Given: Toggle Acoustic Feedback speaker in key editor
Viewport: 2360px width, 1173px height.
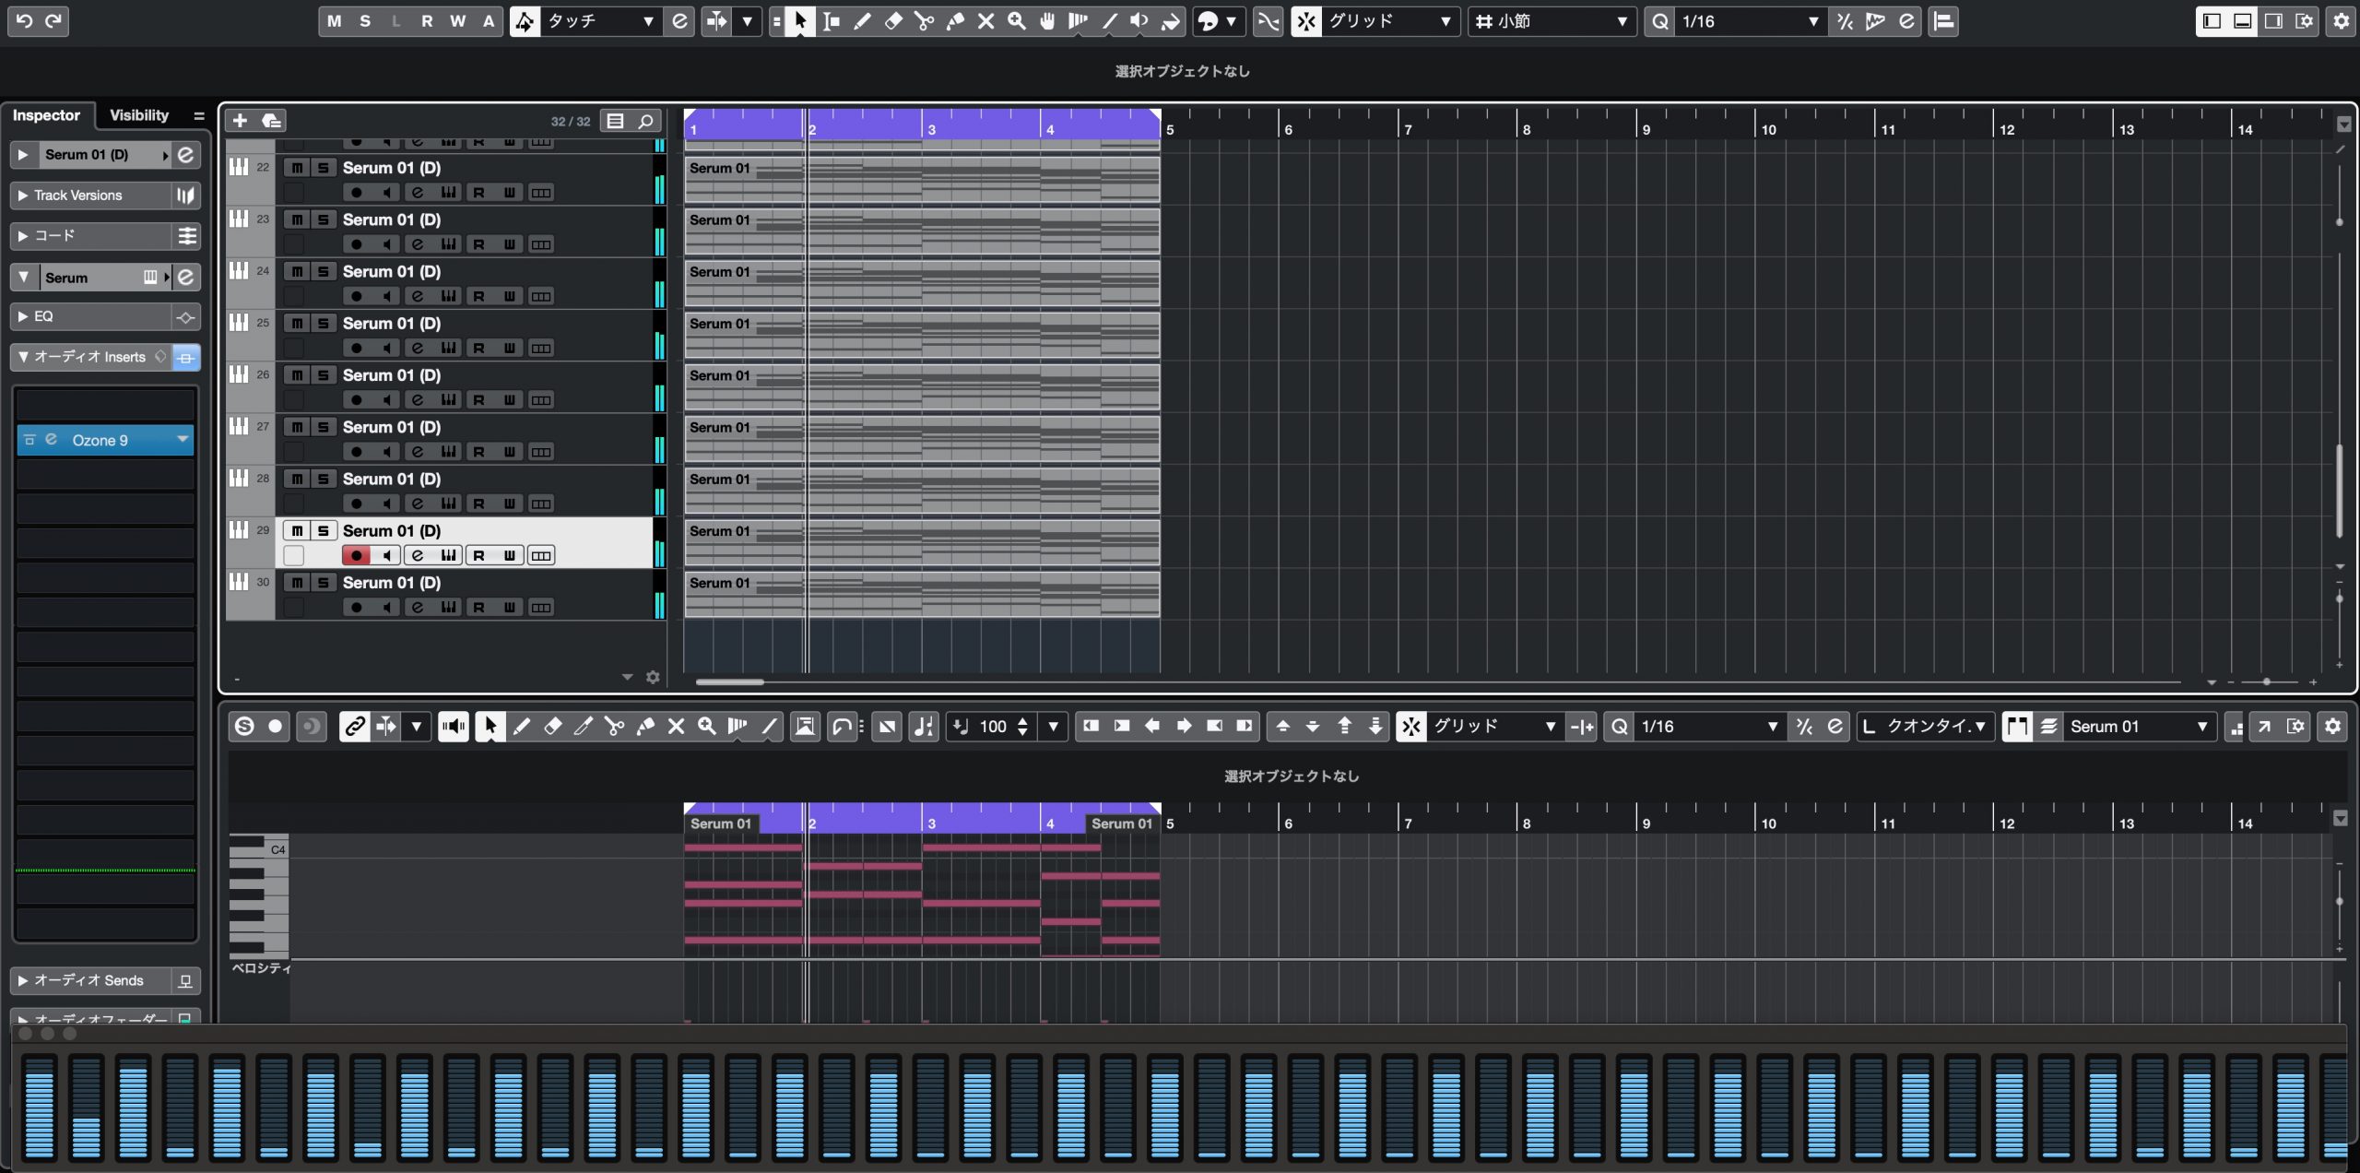Looking at the screenshot, I should [x=453, y=727].
